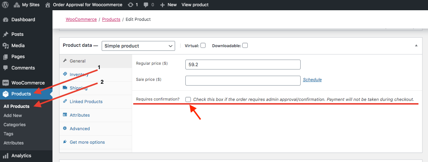Enable the Virtual product checkbox
428x162 pixels.
click(203, 46)
